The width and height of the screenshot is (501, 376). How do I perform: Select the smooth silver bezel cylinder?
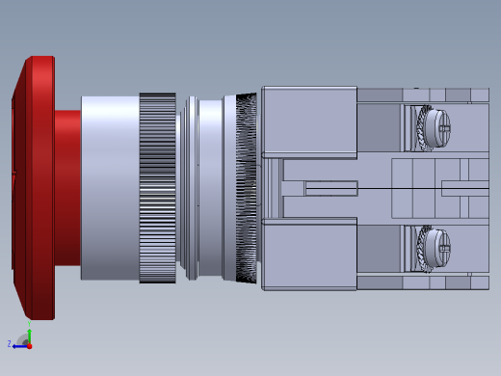[x=110, y=188]
